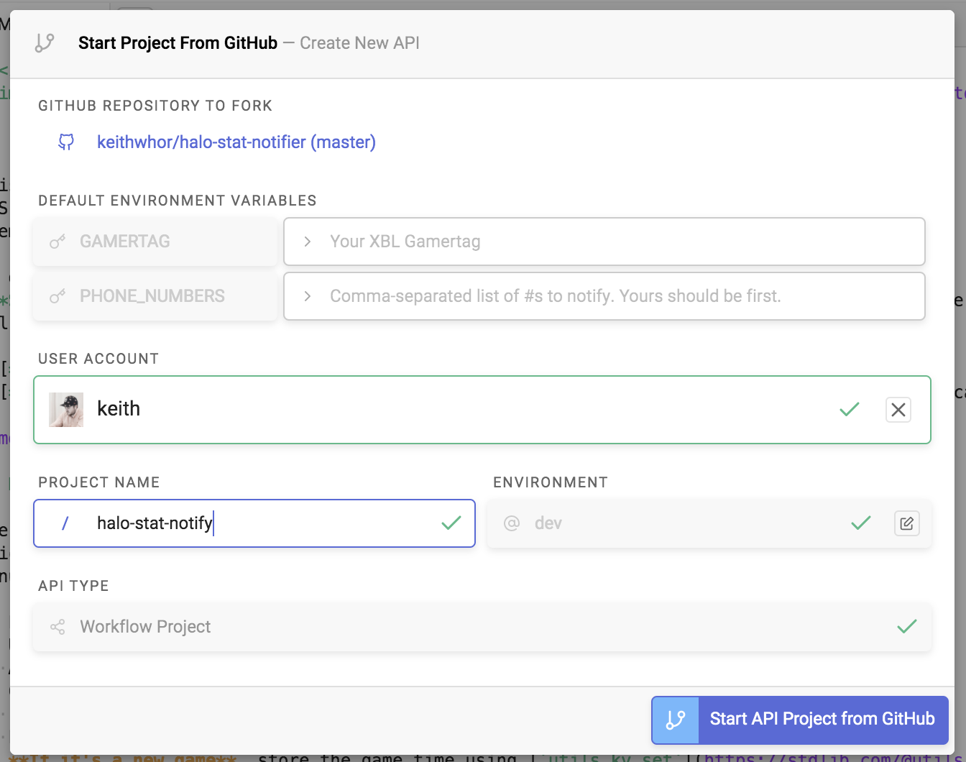Select the keith user account field
The image size is (966, 762).
point(482,410)
